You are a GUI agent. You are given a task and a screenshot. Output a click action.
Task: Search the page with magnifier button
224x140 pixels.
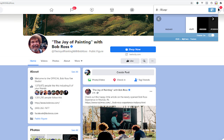pos(144,61)
